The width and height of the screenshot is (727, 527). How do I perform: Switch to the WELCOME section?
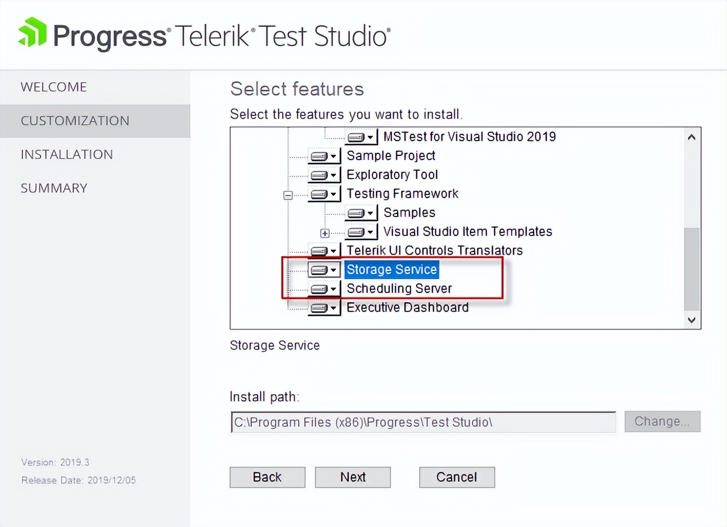54,87
